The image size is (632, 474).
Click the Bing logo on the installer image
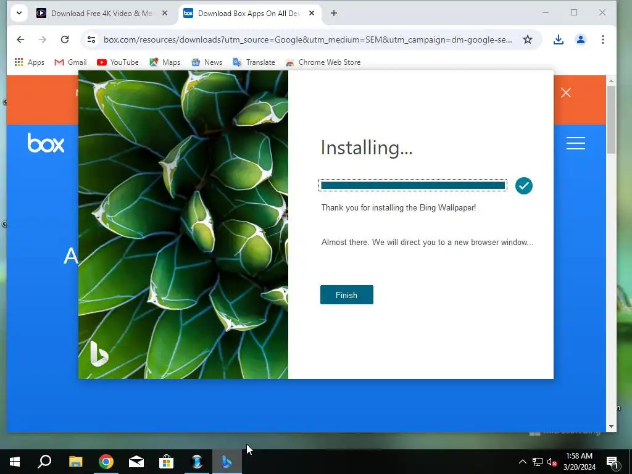pyautogui.click(x=99, y=354)
